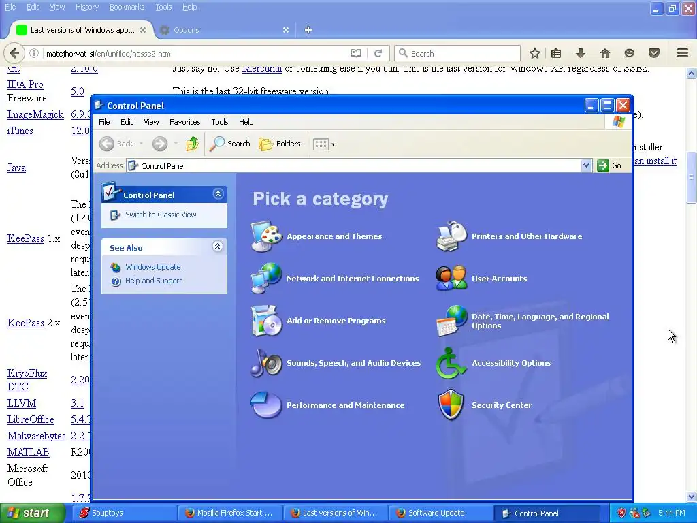Open Sounds, Speech, and Audio Devices icon
Image resolution: width=697 pixels, height=523 pixels.
266,363
